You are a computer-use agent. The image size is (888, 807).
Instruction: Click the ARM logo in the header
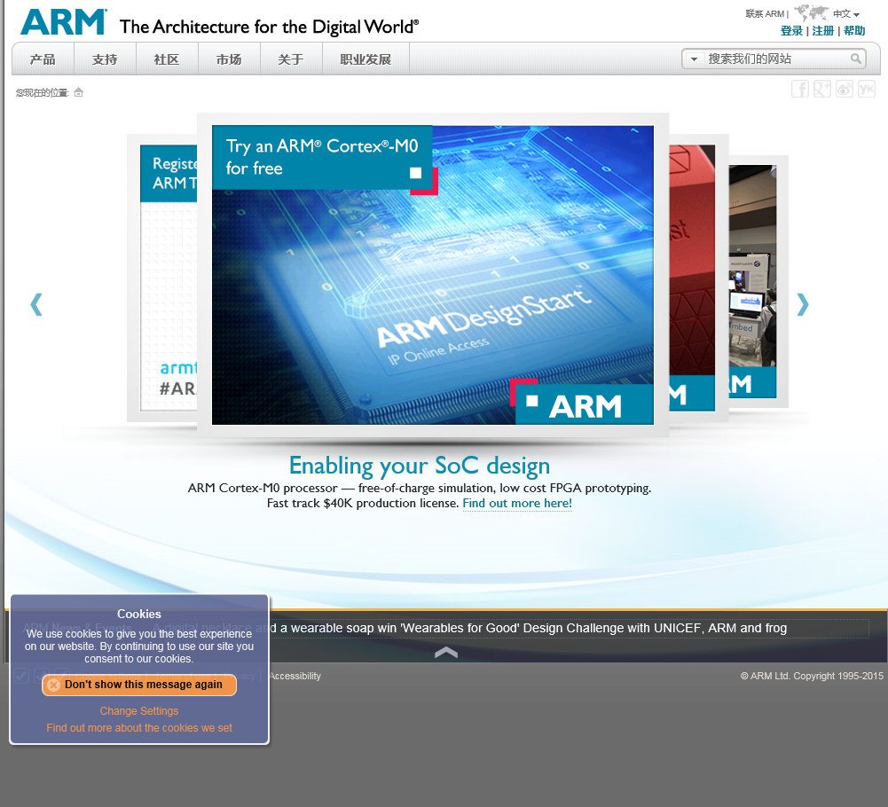pos(63,23)
